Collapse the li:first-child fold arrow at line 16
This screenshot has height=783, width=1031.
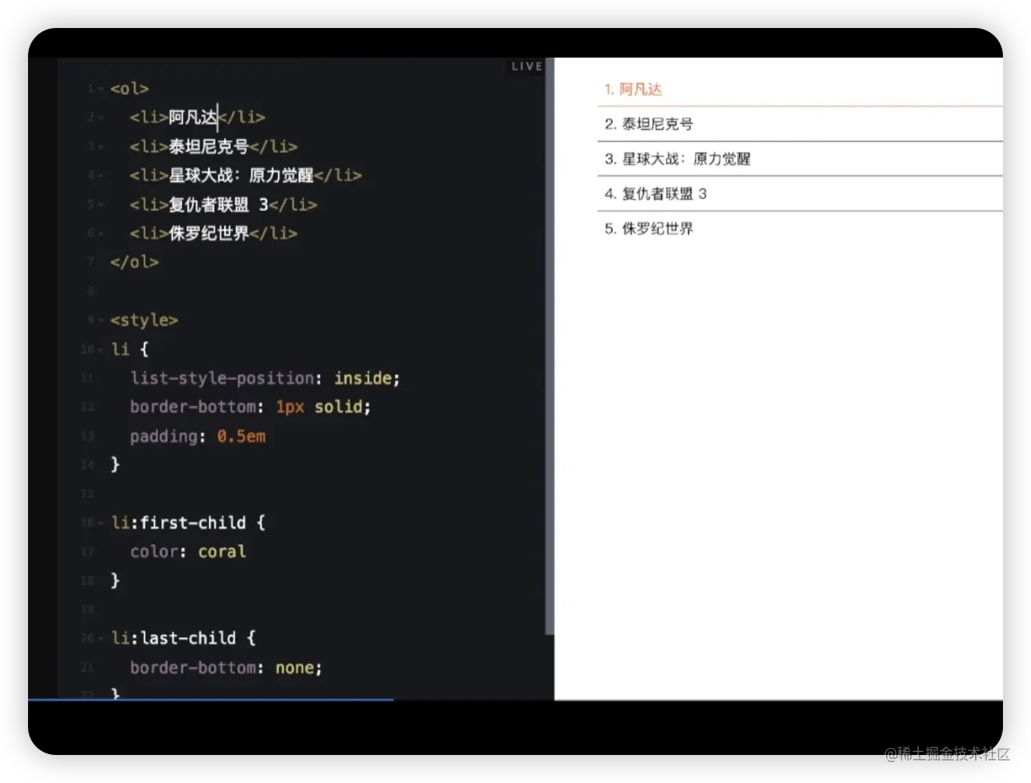[x=101, y=523]
